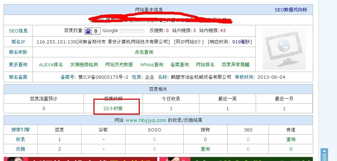Click the website thumbnail placeholder image

(284, 48)
